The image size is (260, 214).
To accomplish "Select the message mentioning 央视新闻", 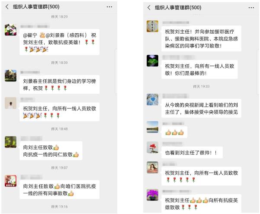I will (201, 108).
